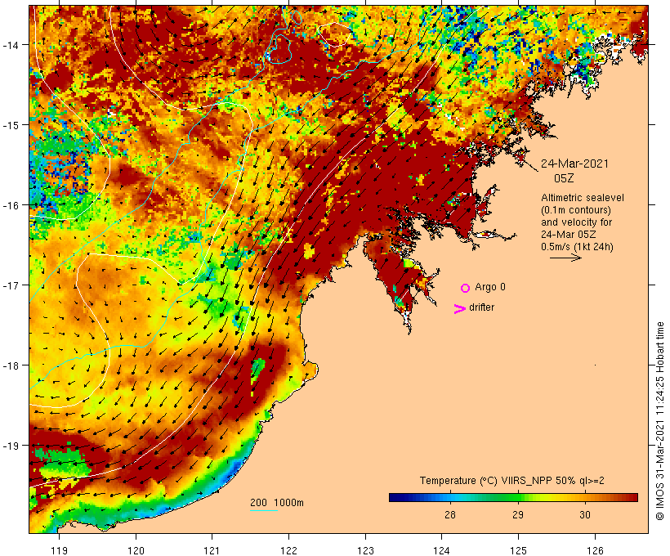Click the '(0.1m contours)' caption line
This screenshot has width=670, height=556.
(576, 210)
